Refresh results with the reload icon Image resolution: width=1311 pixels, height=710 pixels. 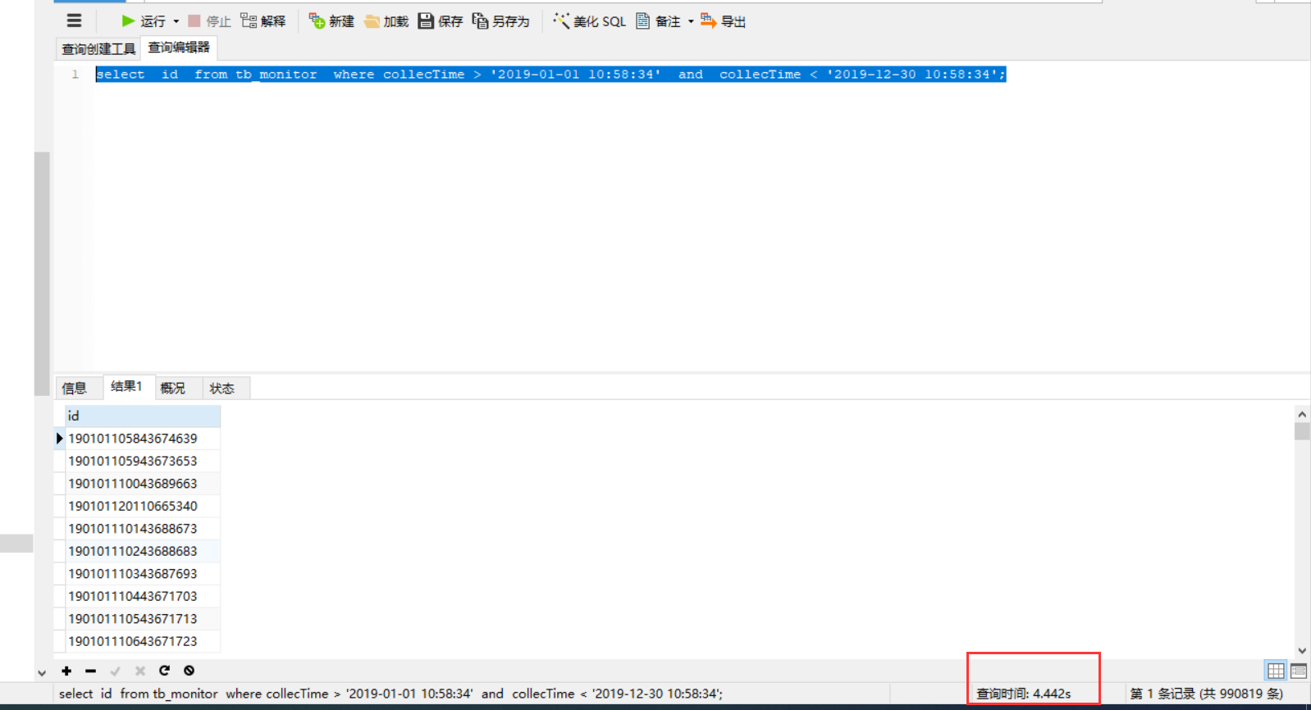(164, 671)
